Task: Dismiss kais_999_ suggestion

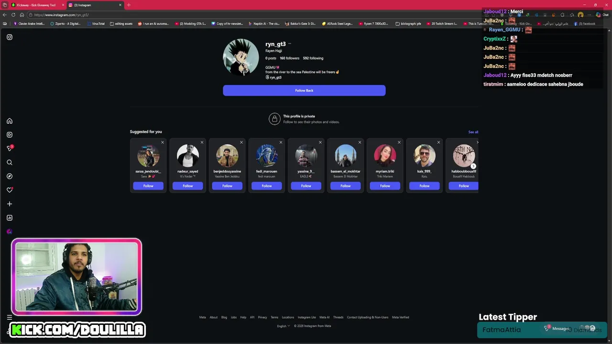Action: click(438, 142)
